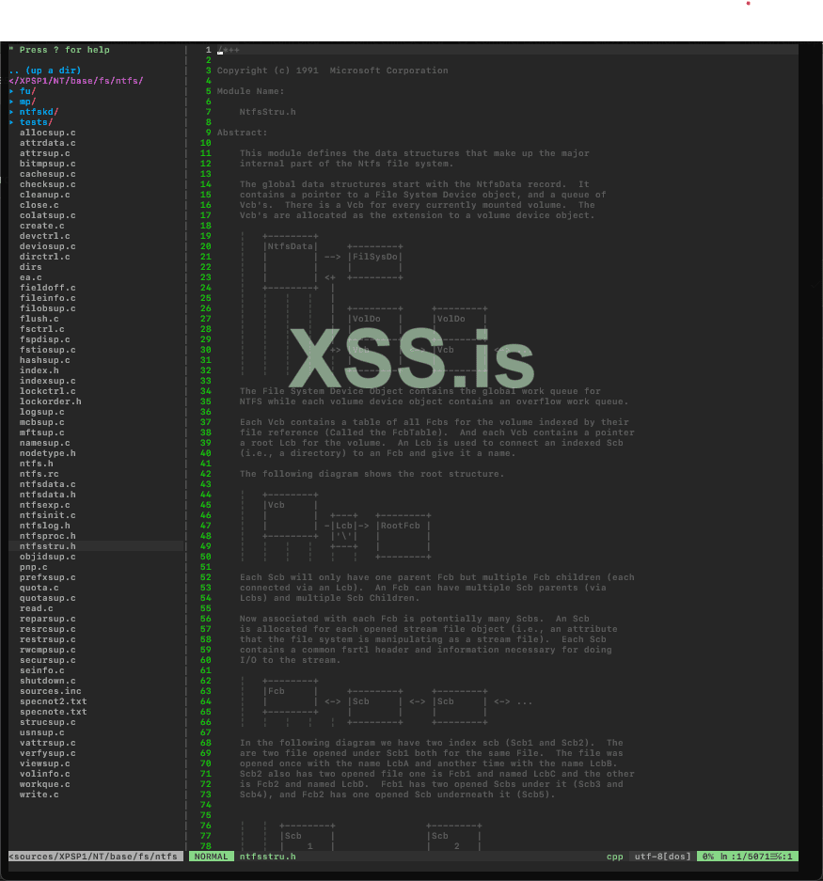Open ea.c file
Screen dimensions: 823x881
tap(31, 277)
